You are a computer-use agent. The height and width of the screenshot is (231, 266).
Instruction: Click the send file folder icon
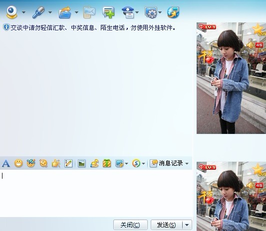tap(65, 12)
